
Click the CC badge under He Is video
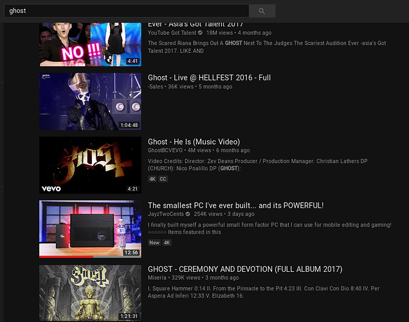pyautogui.click(x=163, y=179)
